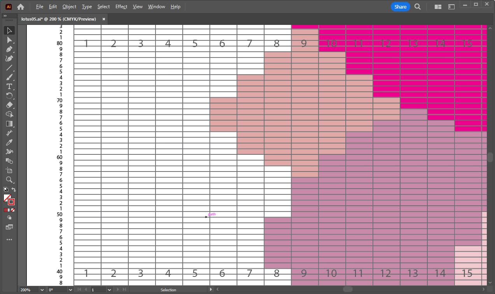The image size is (495, 294).
Task: Choose the Gradient tool
Action: tap(9, 124)
